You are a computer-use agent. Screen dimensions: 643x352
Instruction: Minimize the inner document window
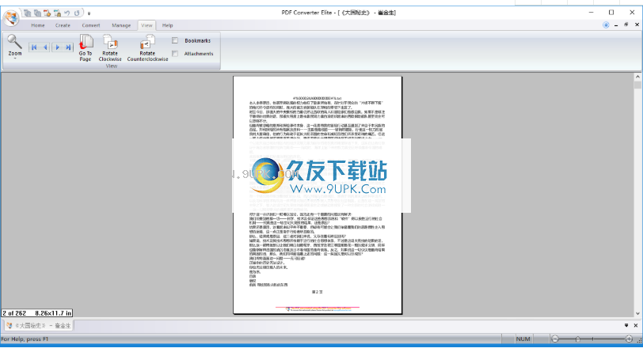coord(616,25)
